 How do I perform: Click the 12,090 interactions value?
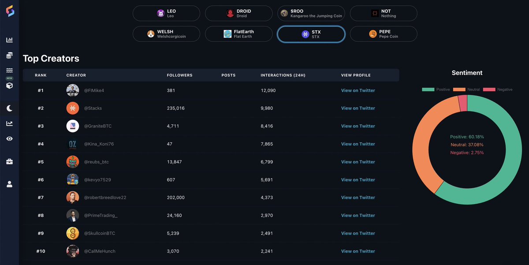tap(268, 90)
